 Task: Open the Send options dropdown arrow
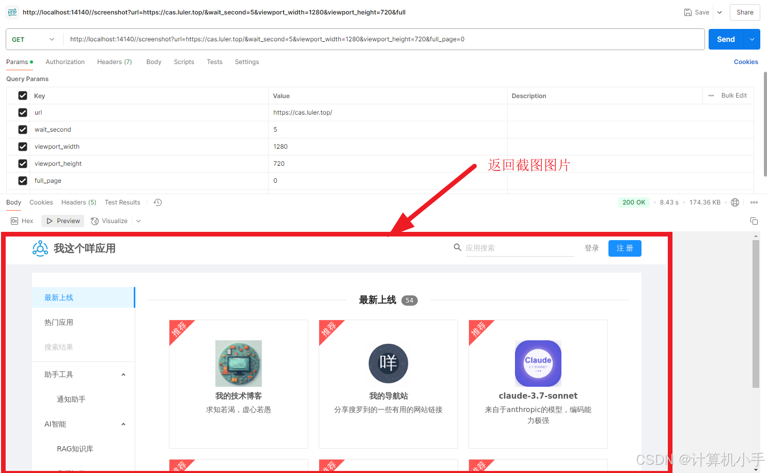752,39
